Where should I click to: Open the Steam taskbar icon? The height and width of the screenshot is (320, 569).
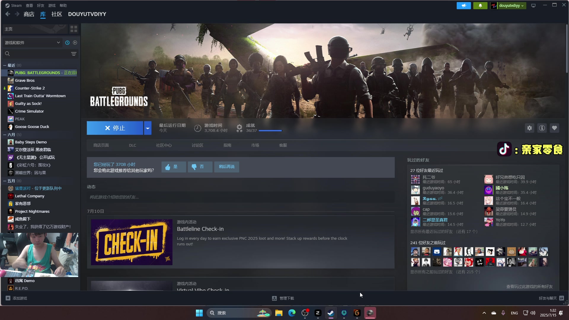[x=331, y=313]
